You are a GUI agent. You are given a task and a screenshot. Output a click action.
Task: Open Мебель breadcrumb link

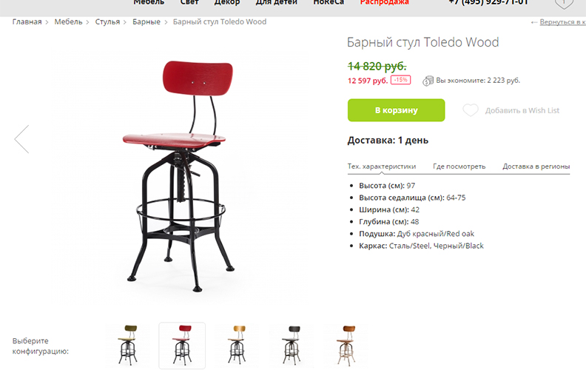click(x=68, y=21)
